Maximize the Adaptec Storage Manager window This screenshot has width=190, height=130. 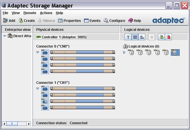(177, 5)
